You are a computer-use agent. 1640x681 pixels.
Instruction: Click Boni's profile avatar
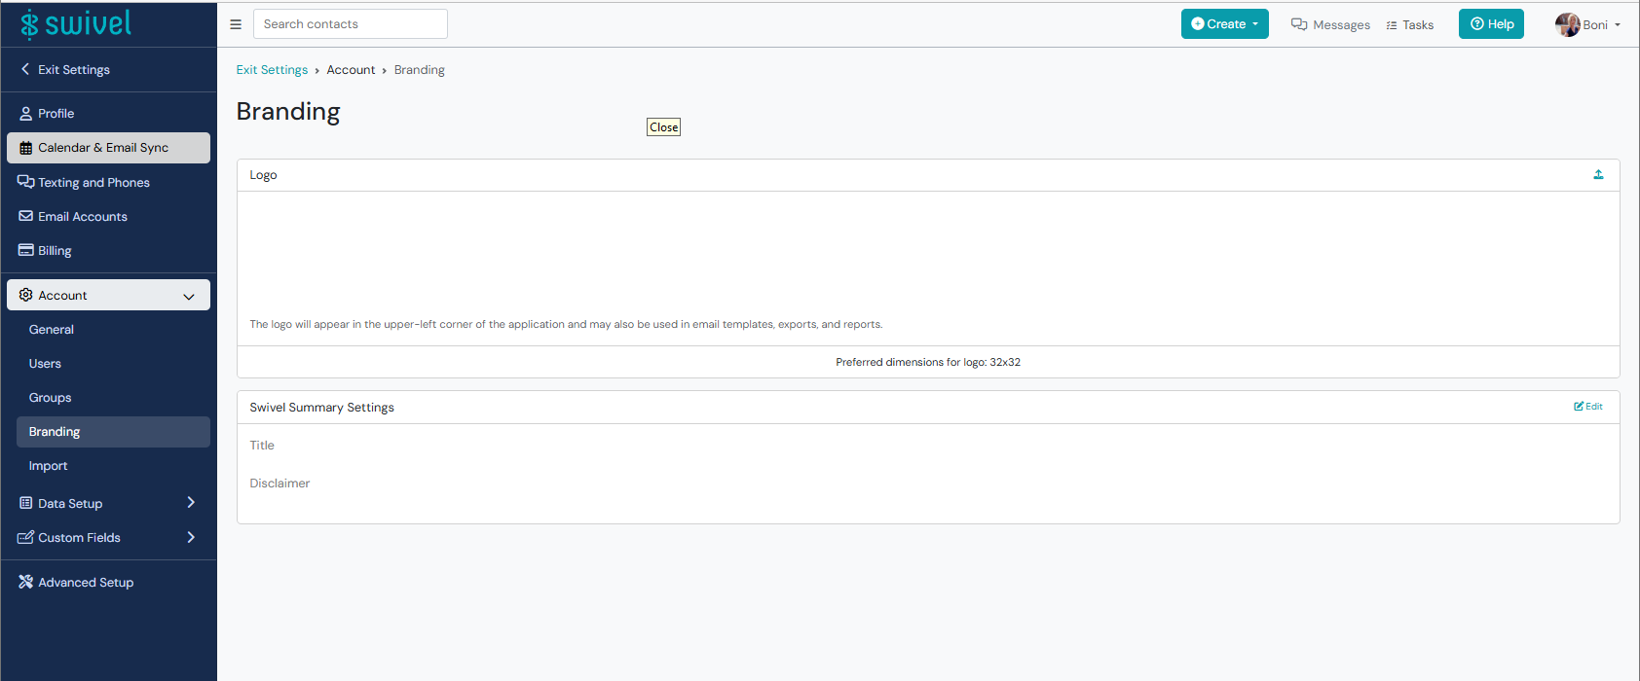[x=1567, y=24]
